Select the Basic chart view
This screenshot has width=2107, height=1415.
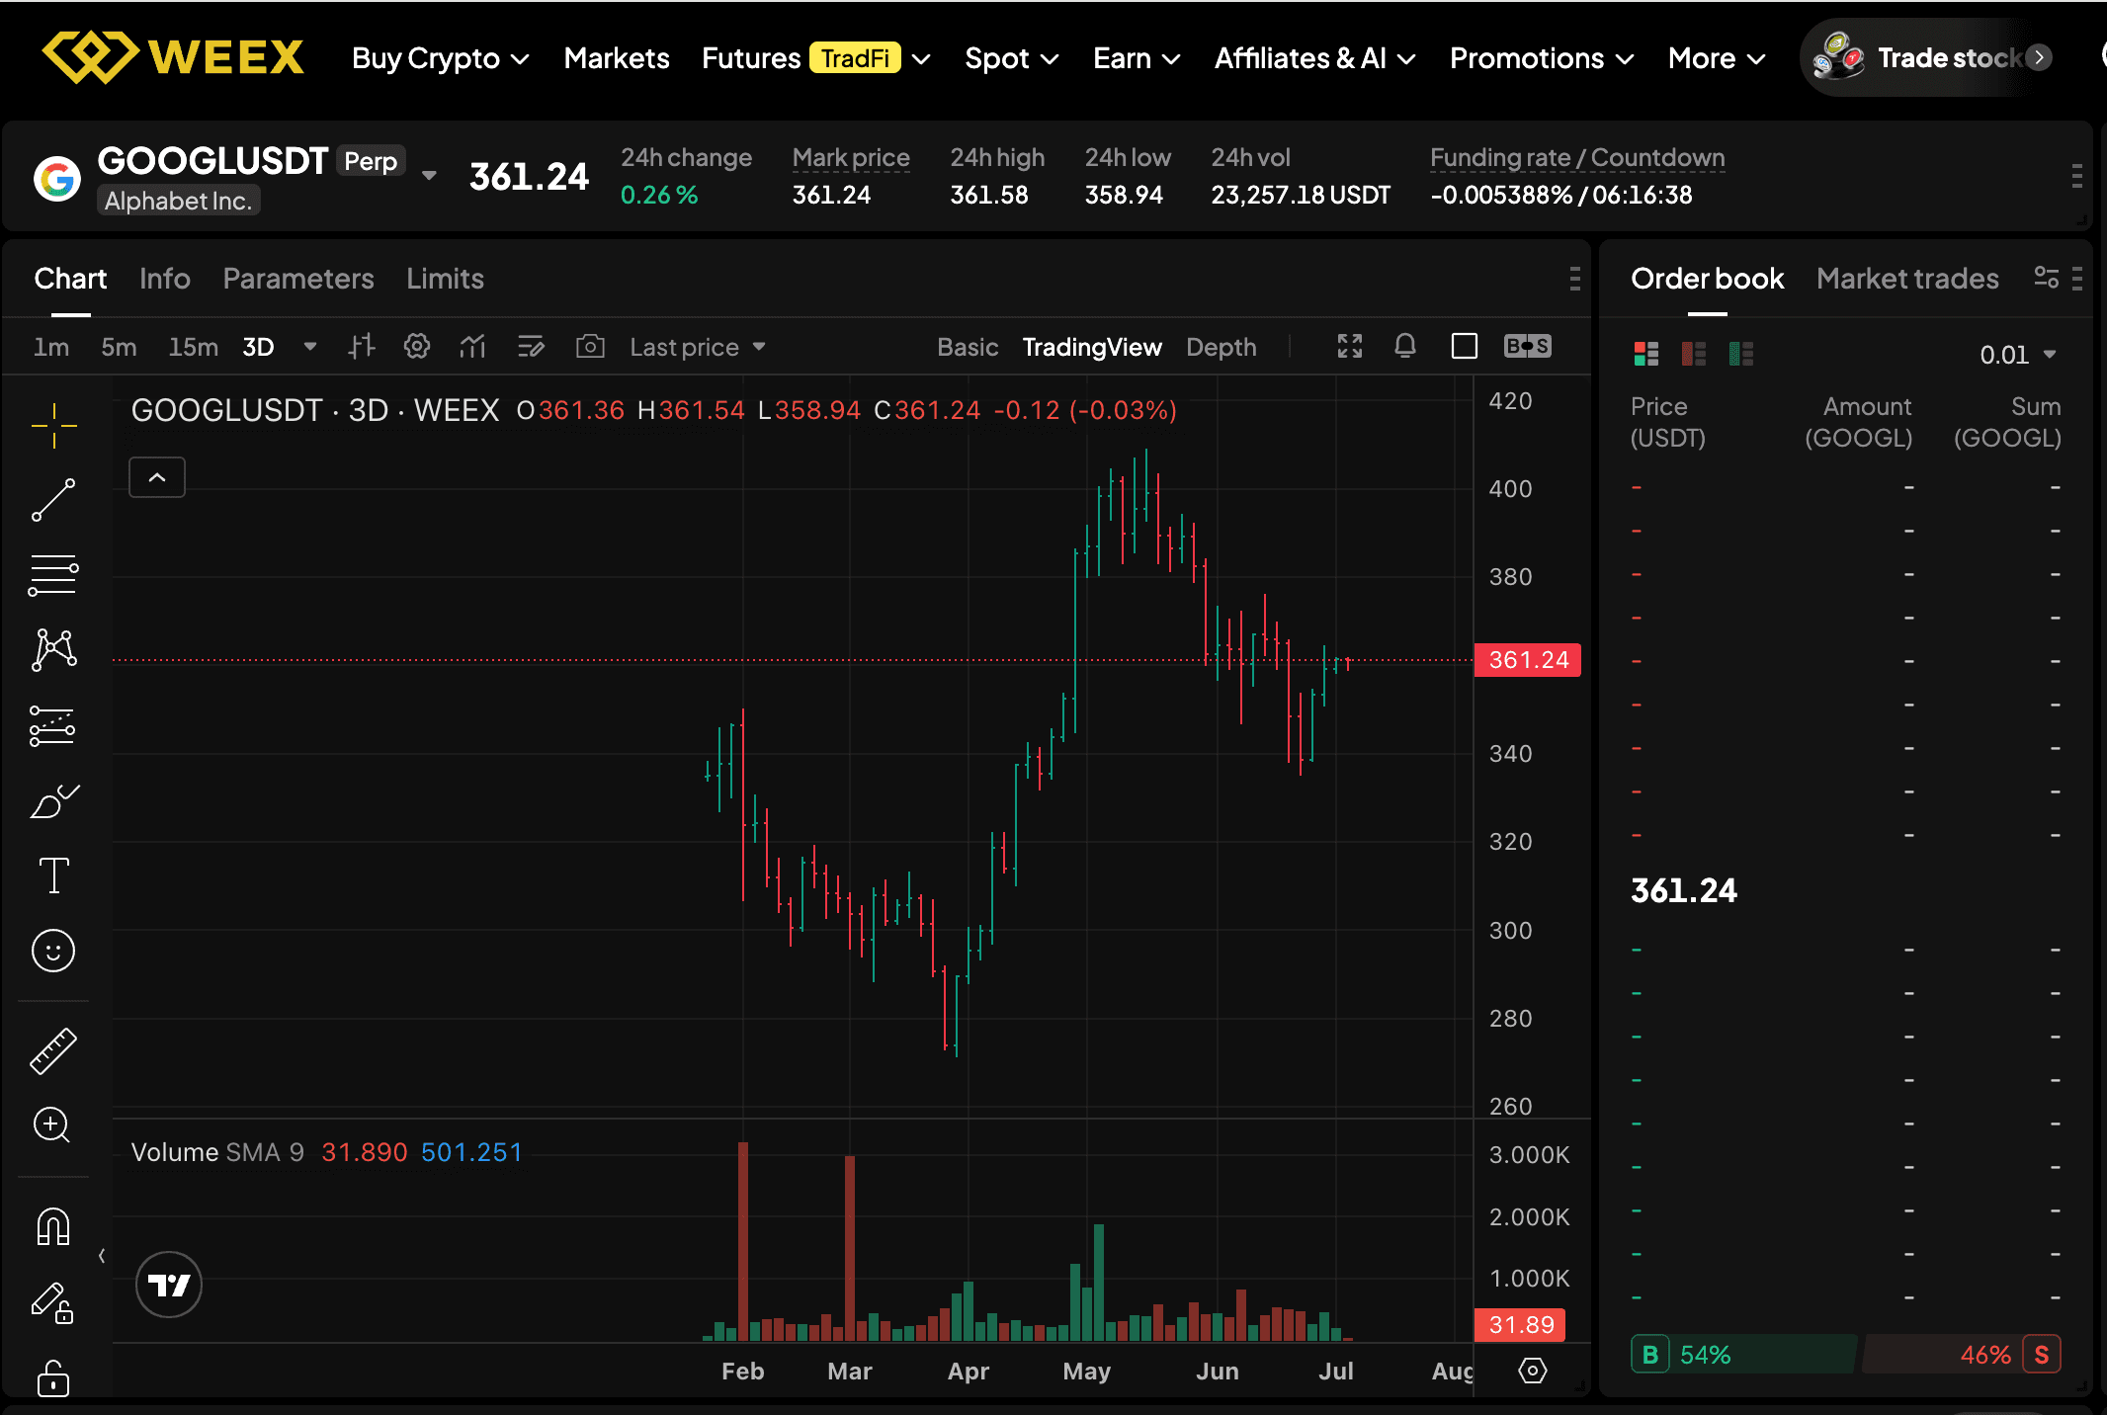tap(968, 347)
